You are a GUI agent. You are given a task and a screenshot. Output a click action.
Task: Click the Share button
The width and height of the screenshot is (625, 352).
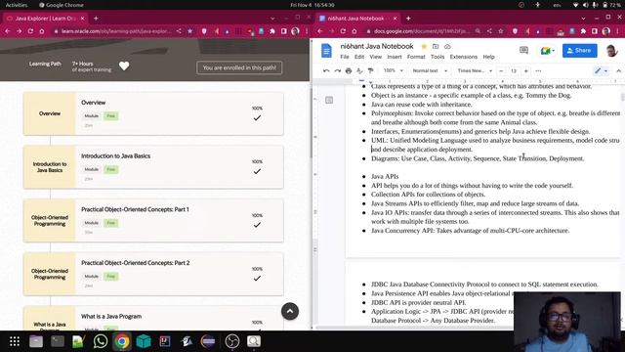tap(579, 50)
